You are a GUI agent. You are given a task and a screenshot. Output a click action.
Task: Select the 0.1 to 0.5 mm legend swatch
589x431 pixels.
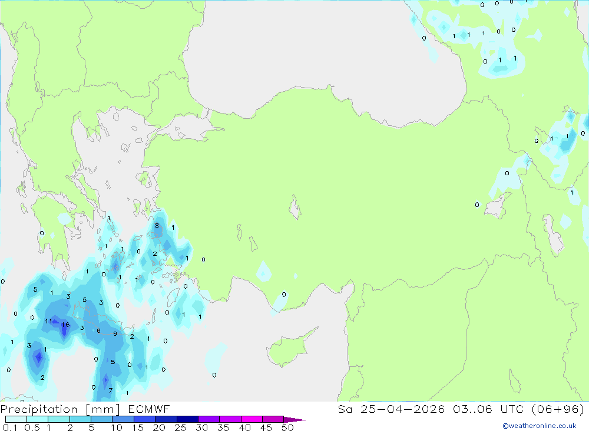16,419
